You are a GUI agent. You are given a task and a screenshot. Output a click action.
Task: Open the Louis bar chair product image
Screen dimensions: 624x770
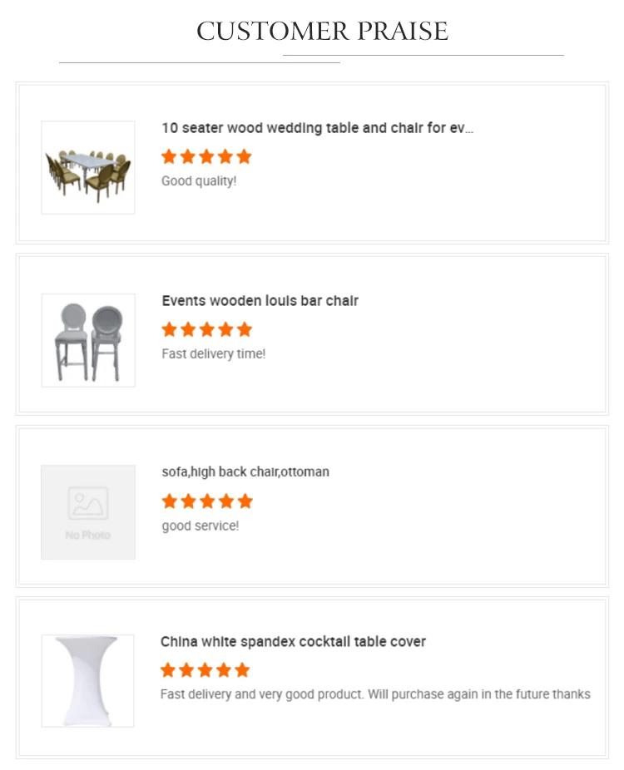(88, 340)
